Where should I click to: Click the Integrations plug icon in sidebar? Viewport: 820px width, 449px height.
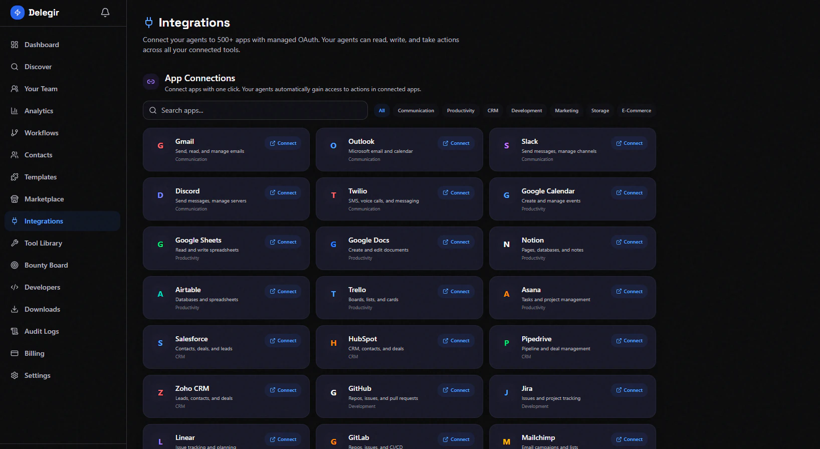tap(15, 221)
